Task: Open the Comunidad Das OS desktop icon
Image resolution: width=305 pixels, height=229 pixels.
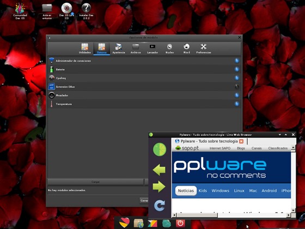Action: click(x=20, y=11)
